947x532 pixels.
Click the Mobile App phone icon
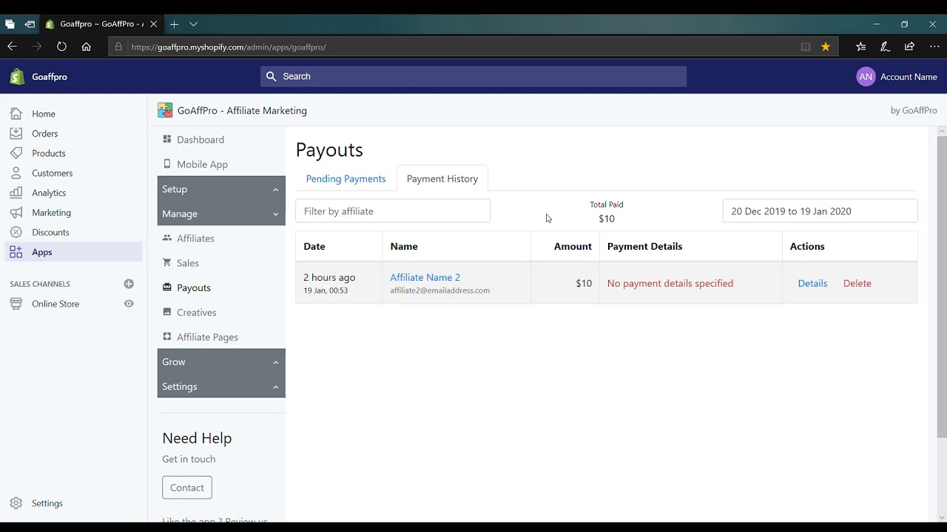coord(167,164)
